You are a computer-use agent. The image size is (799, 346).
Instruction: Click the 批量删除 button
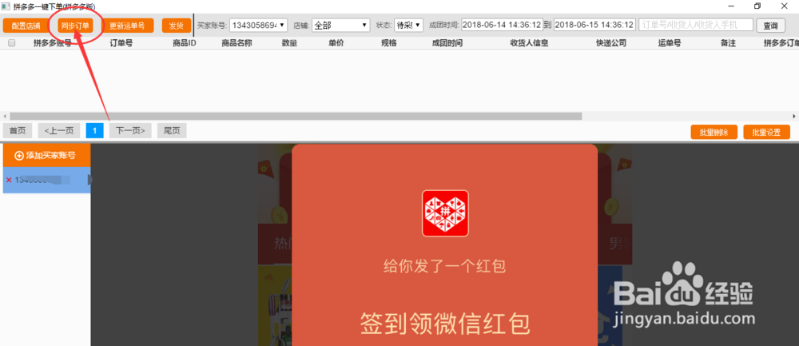tap(714, 133)
